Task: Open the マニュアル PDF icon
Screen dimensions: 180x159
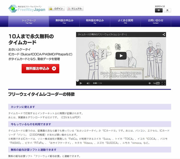Action: 69,9
